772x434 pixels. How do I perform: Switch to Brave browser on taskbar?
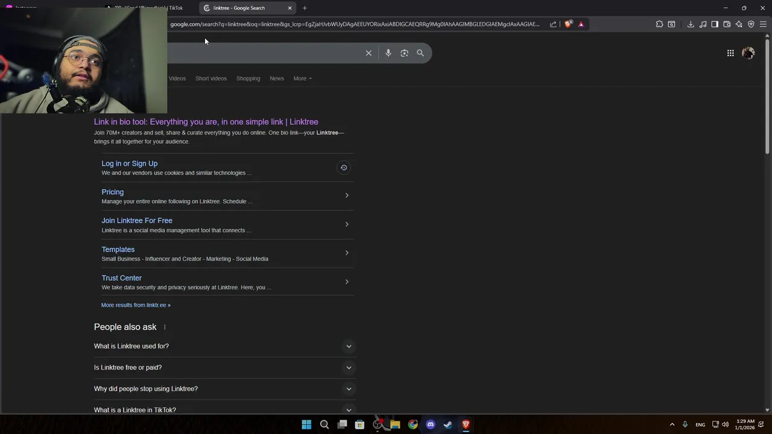click(466, 424)
